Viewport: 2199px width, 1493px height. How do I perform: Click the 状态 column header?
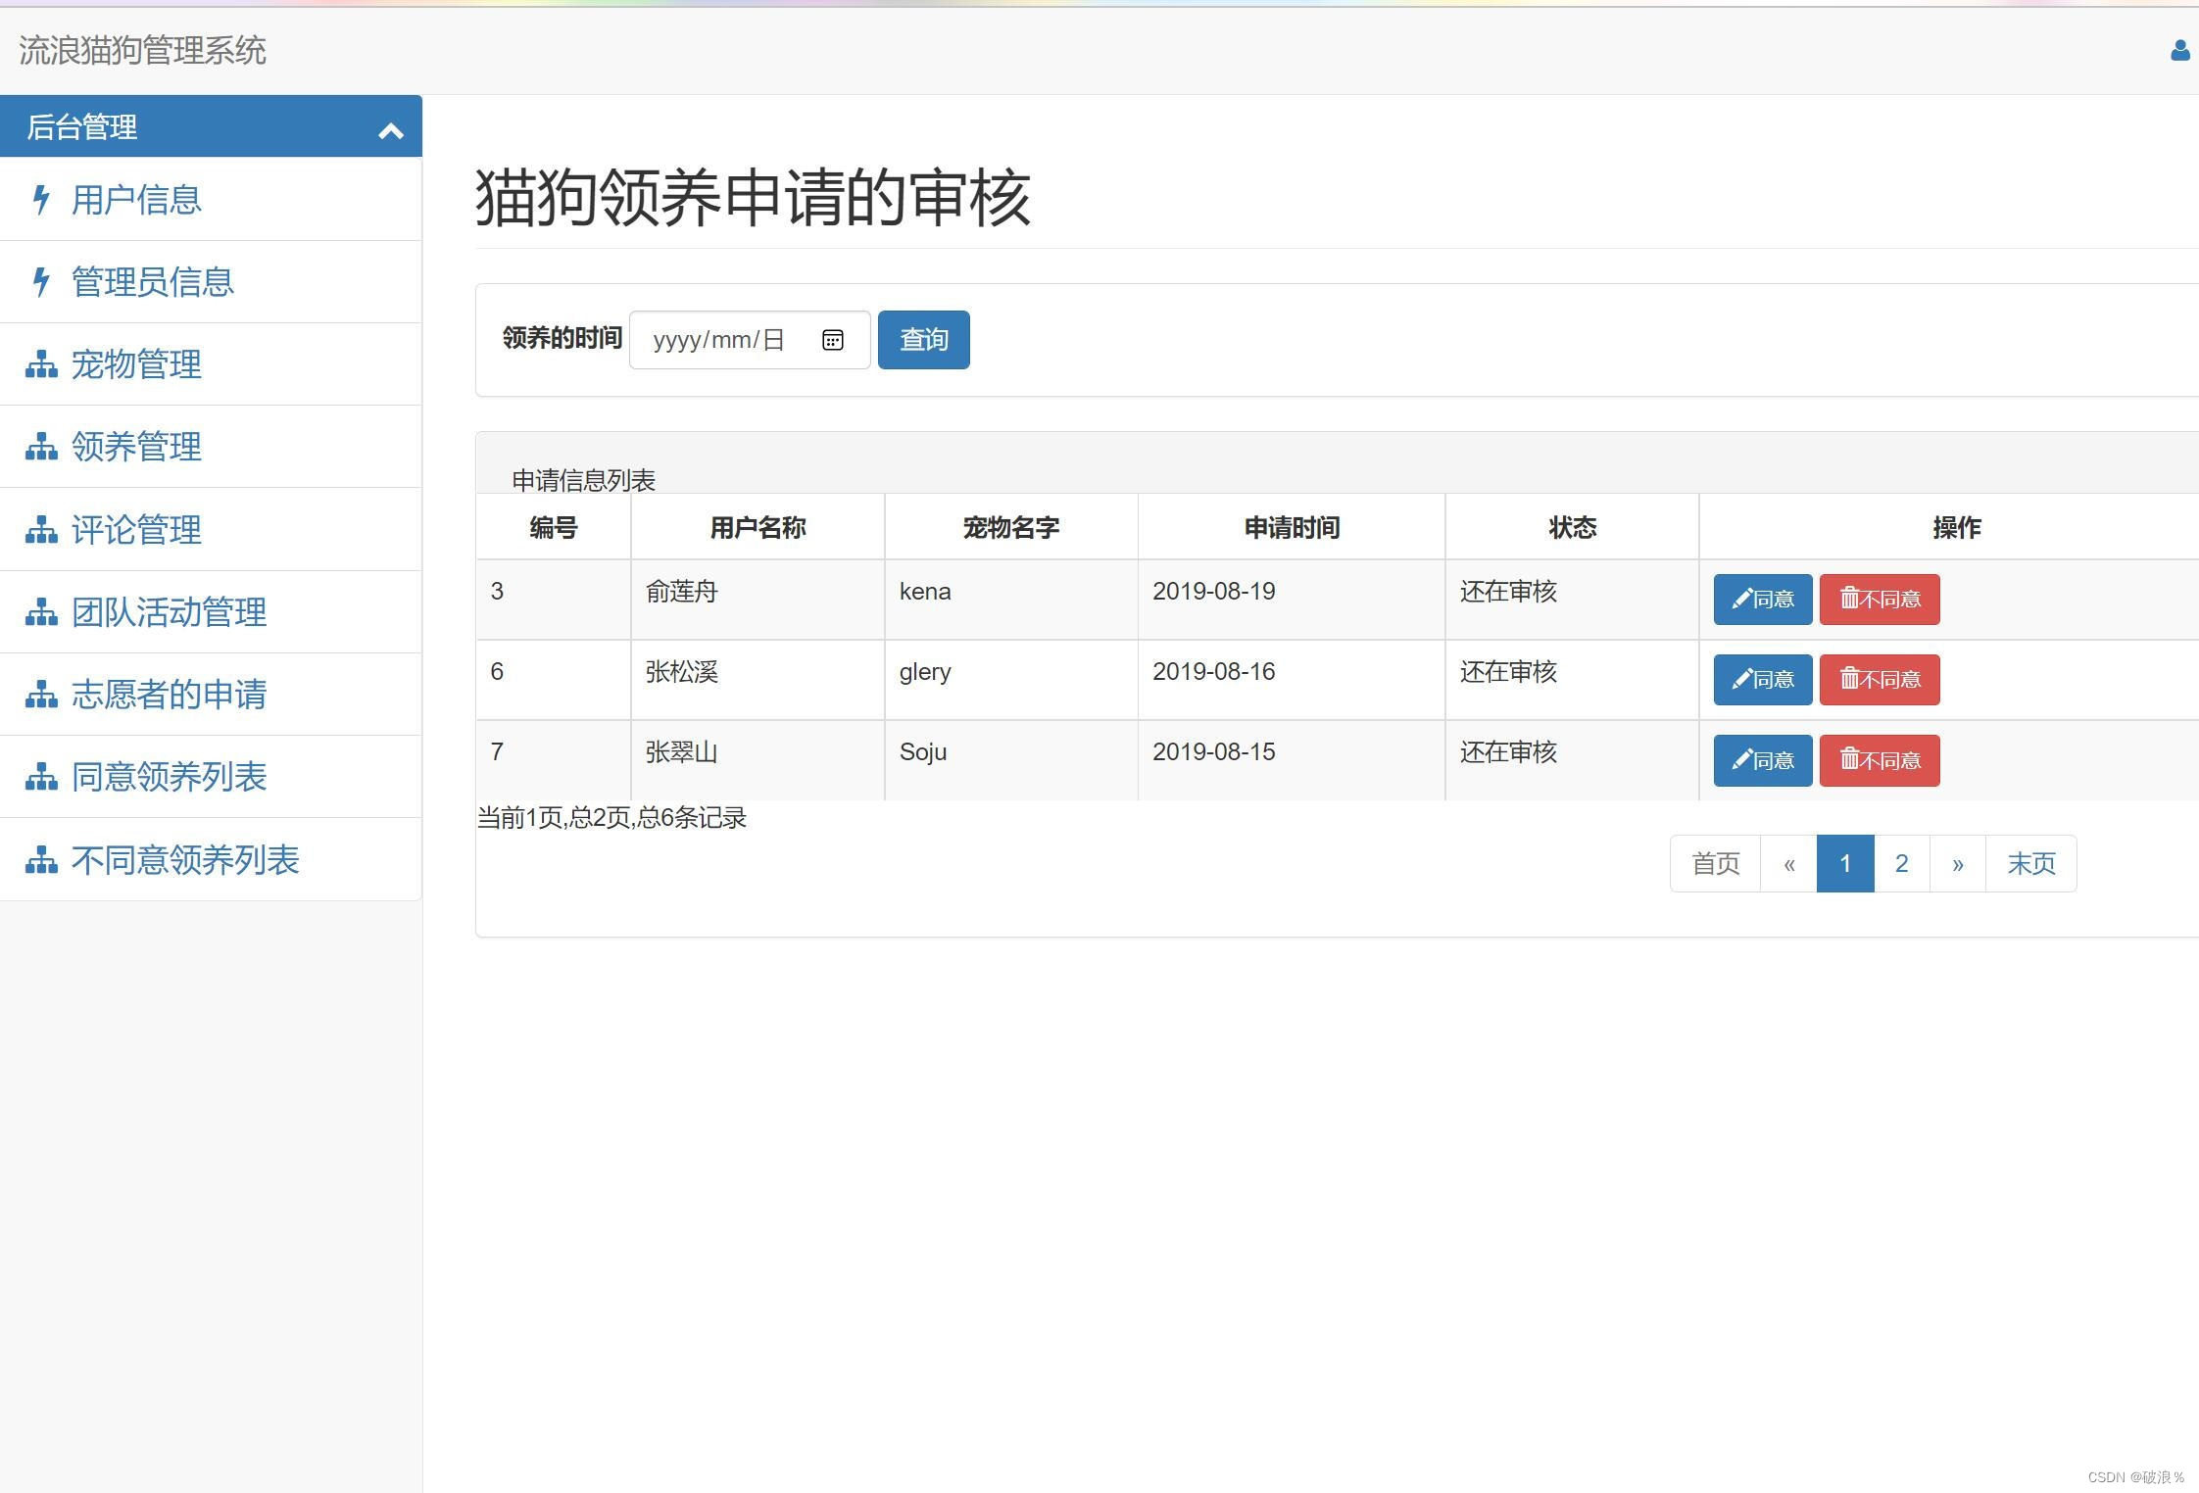pyautogui.click(x=1573, y=528)
